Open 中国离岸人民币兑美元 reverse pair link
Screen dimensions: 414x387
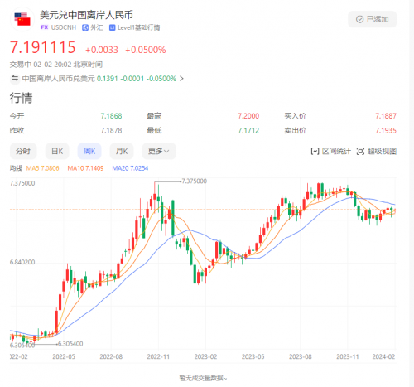pos(58,79)
